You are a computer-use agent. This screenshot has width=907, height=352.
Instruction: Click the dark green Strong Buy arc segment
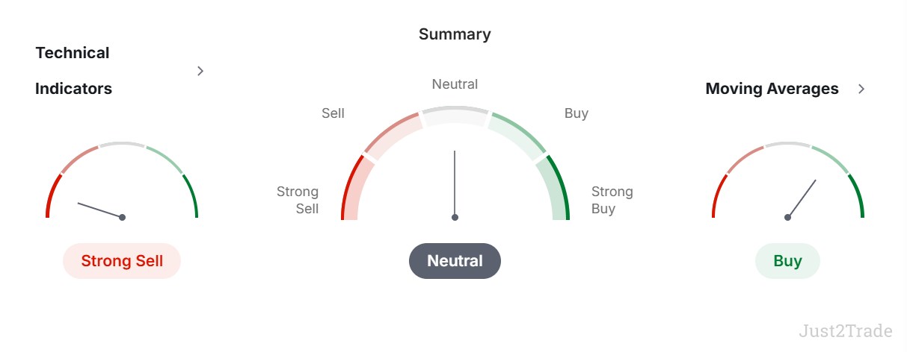[x=559, y=188]
